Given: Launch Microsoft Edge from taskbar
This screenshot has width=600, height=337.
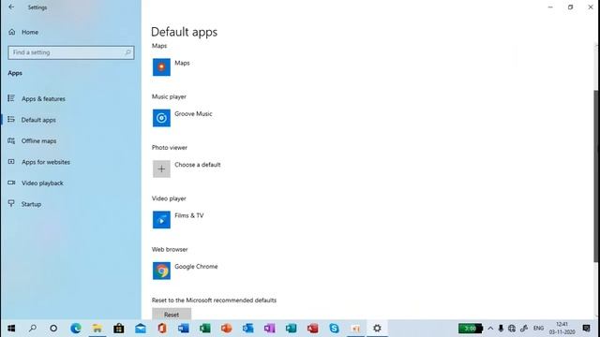Looking at the screenshot, I should coord(76,329).
